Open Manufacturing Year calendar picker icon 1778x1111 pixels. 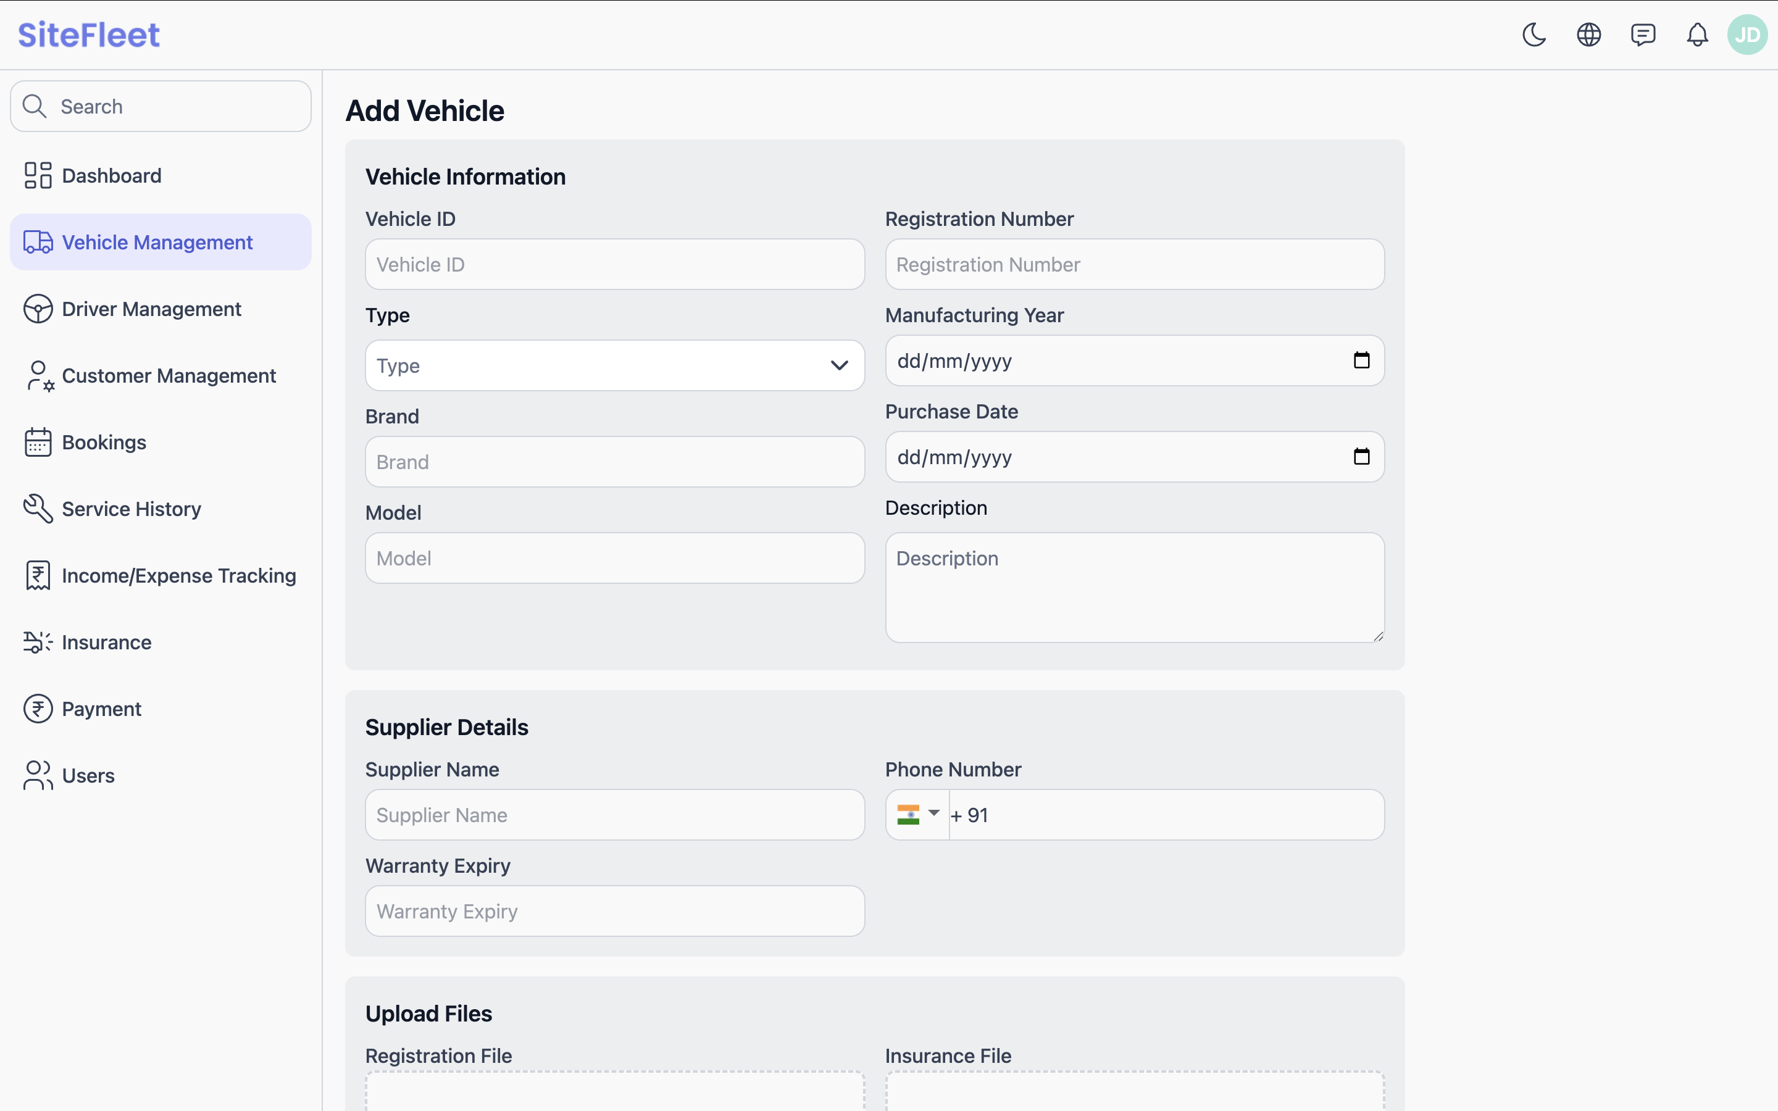click(x=1361, y=360)
